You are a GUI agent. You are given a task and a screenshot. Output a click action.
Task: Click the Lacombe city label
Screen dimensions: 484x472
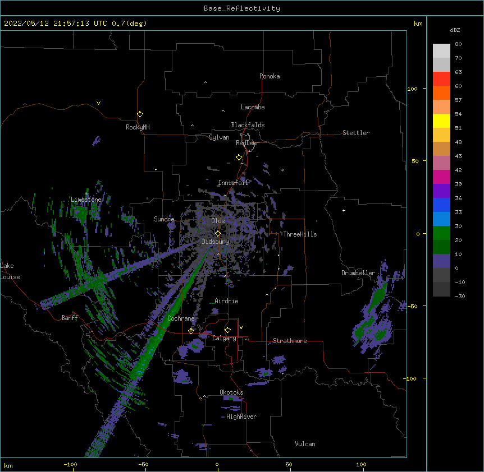[253, 107]
